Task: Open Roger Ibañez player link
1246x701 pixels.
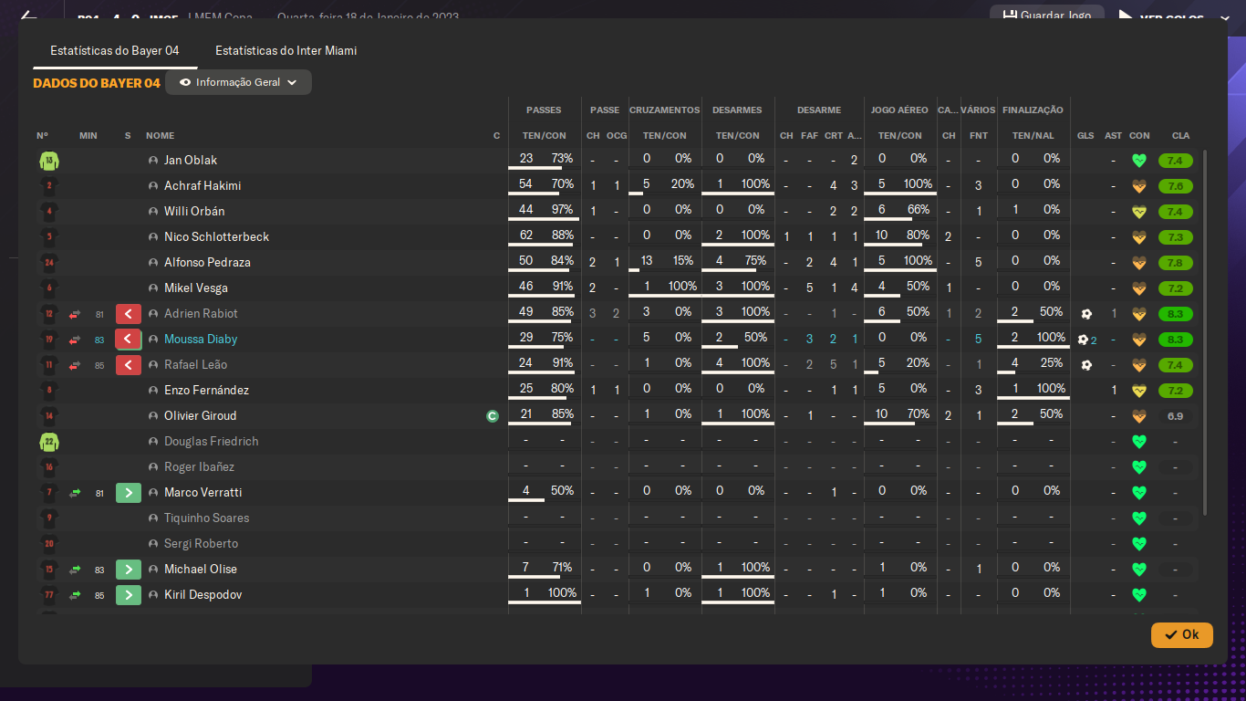Action: tap(200, 467)
